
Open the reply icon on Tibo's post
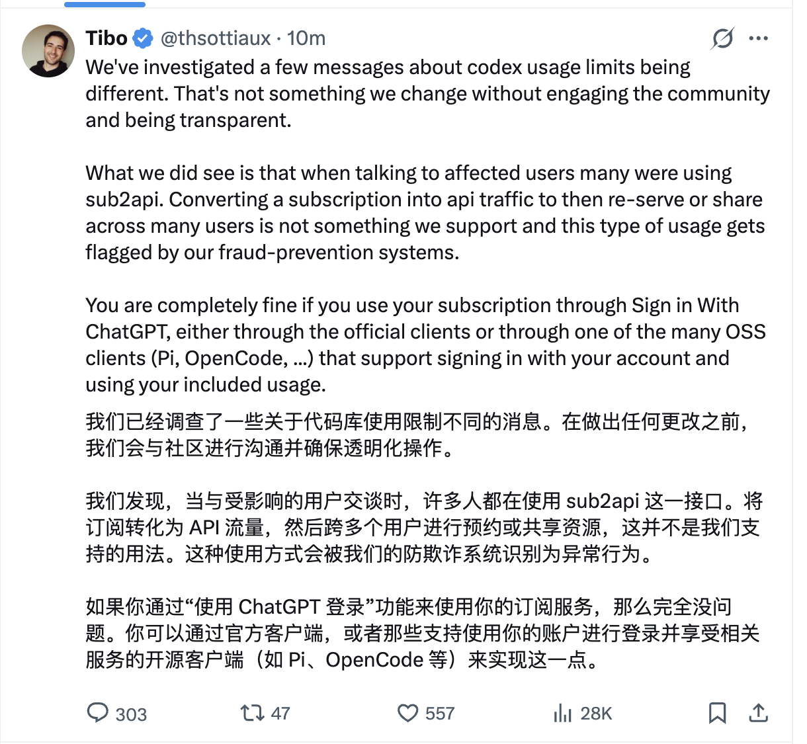pyautogui.click(x=98, y=712)
